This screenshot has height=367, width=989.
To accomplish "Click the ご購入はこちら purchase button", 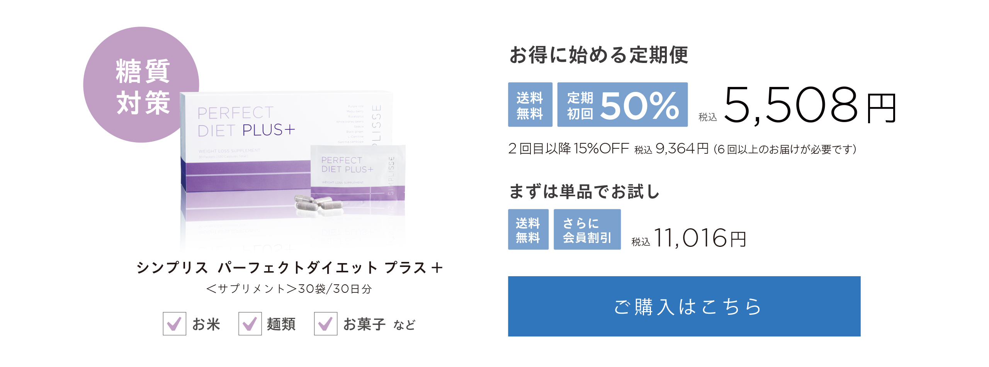I will [684, 306].
